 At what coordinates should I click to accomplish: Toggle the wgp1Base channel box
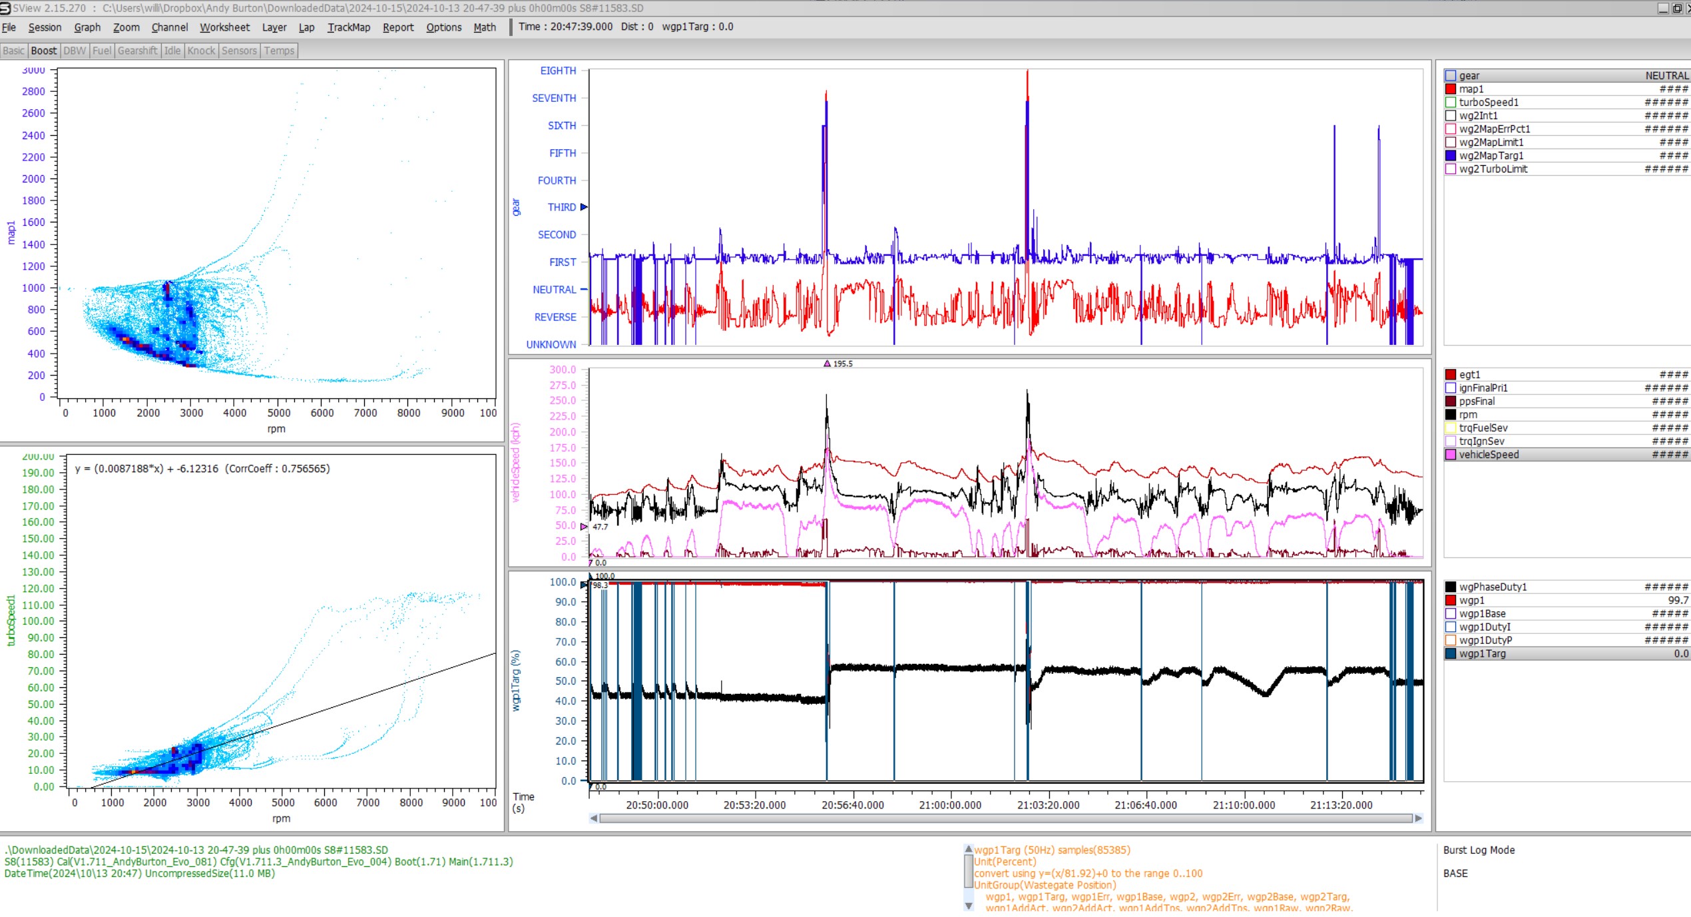[1451, 614]
